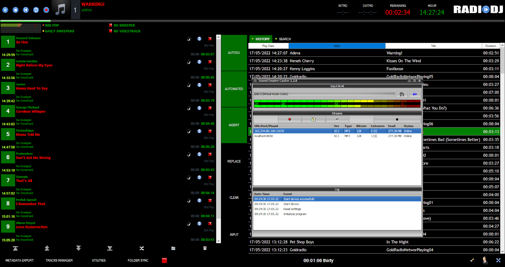Remove I Remember That from playlist
505x267 pixels.
pos(210,200)
